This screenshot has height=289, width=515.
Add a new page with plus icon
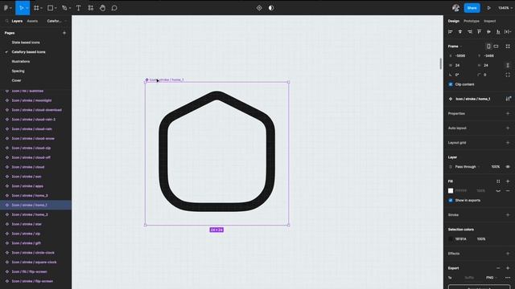[x=64, y=33]
